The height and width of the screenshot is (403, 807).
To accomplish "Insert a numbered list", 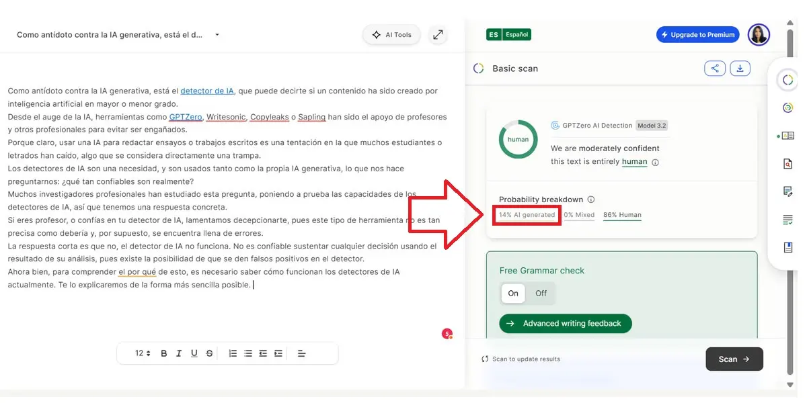I will [233, 353].
